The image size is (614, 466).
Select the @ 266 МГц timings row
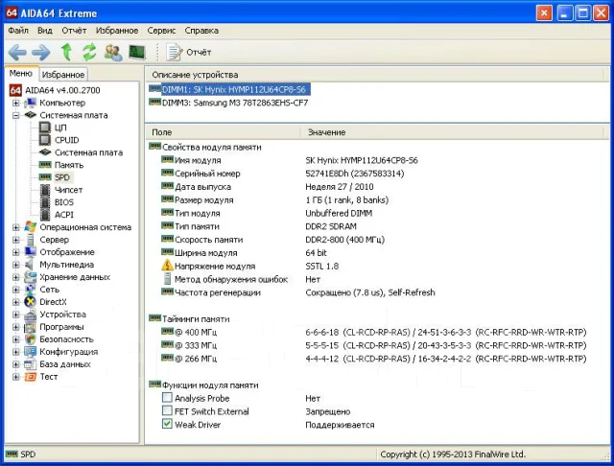click(x=374, y=359)
